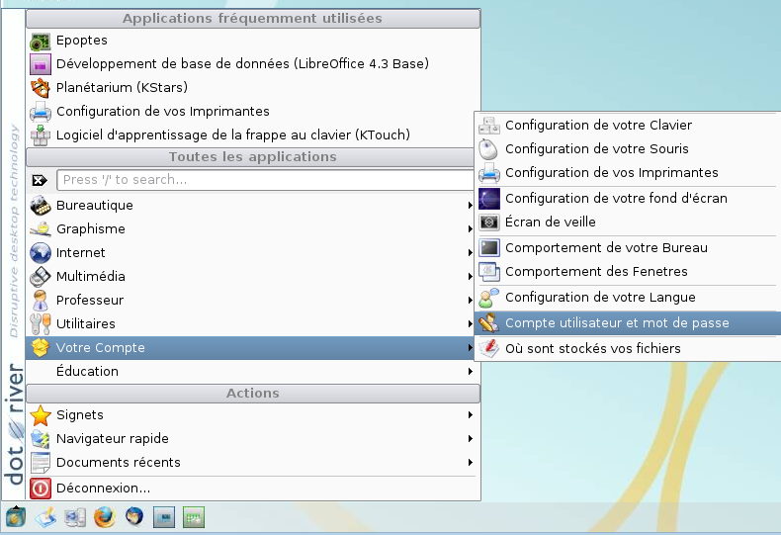781x535 pixels.
Task: Click the Epoptes application icon
Action: [x=41, y=41]
